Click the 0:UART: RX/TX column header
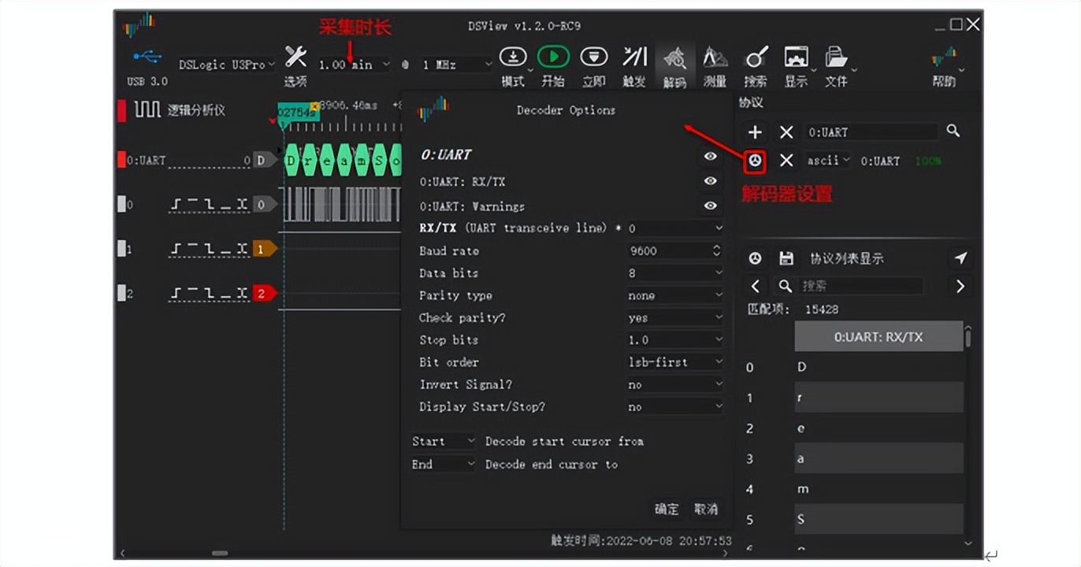Screen dimensions: 1081x567 [878, 336]
